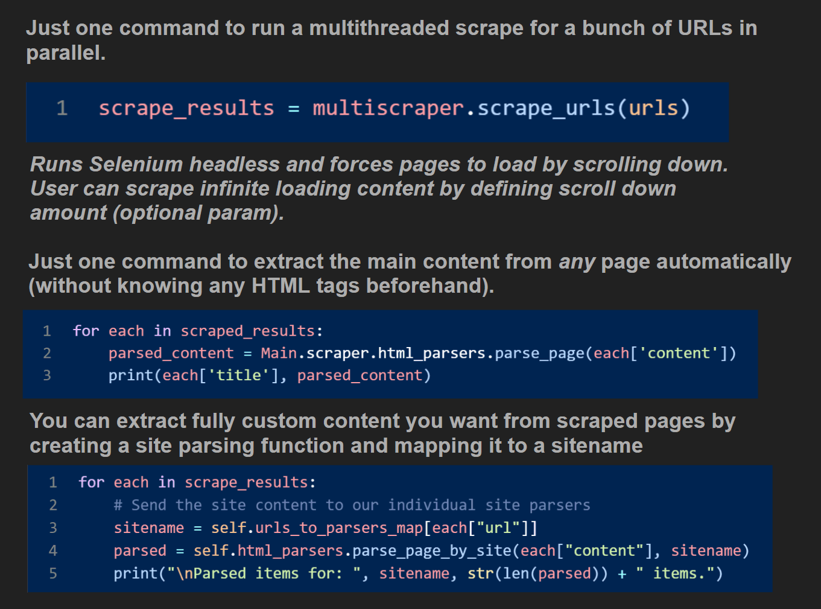
Task: Click the italic word 'any' in the second heading
Action: 577,262
